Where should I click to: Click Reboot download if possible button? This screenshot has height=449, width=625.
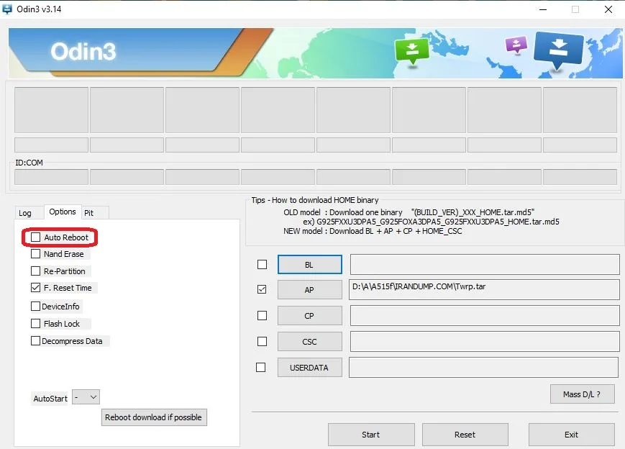point(154,417)
